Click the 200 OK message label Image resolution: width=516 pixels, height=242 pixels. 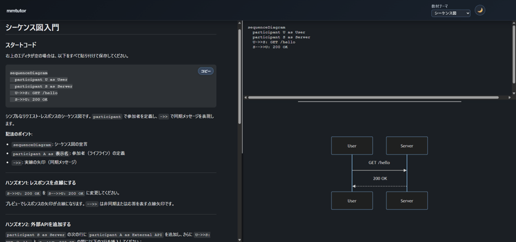pos(380,178)
